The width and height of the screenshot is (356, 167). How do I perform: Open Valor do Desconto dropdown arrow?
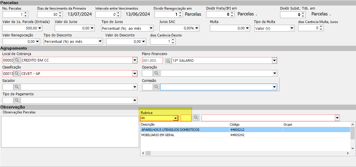tap(144, 42)
